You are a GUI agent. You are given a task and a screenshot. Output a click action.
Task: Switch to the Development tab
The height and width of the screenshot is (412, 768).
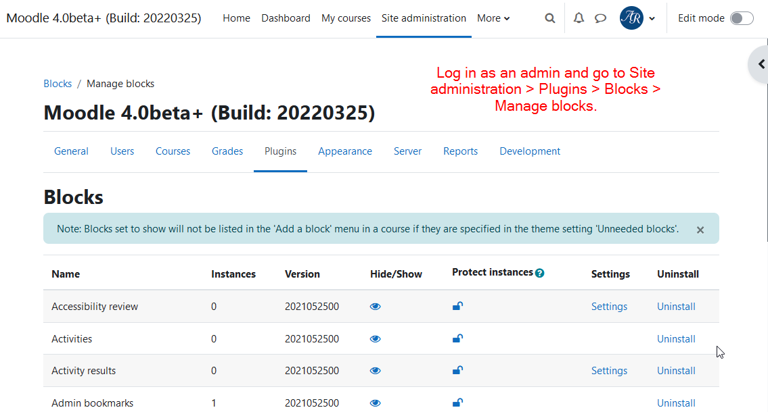(530, 151)
